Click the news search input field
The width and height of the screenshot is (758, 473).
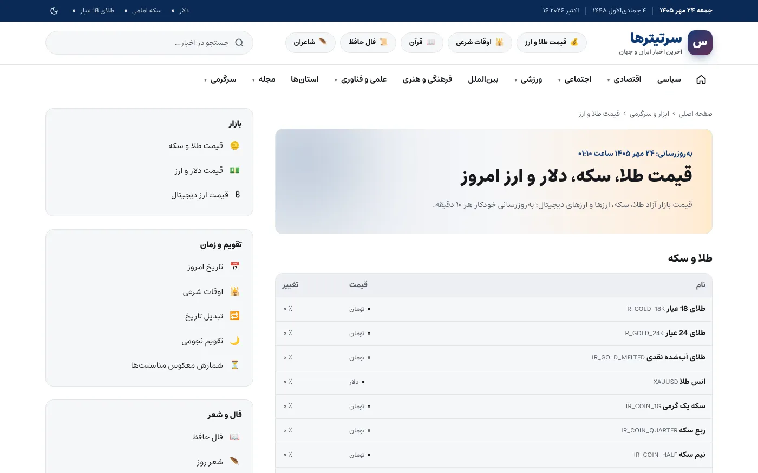149,43
